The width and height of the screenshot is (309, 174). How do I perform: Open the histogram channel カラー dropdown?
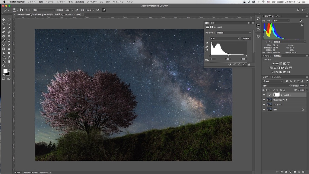point(281,21)
